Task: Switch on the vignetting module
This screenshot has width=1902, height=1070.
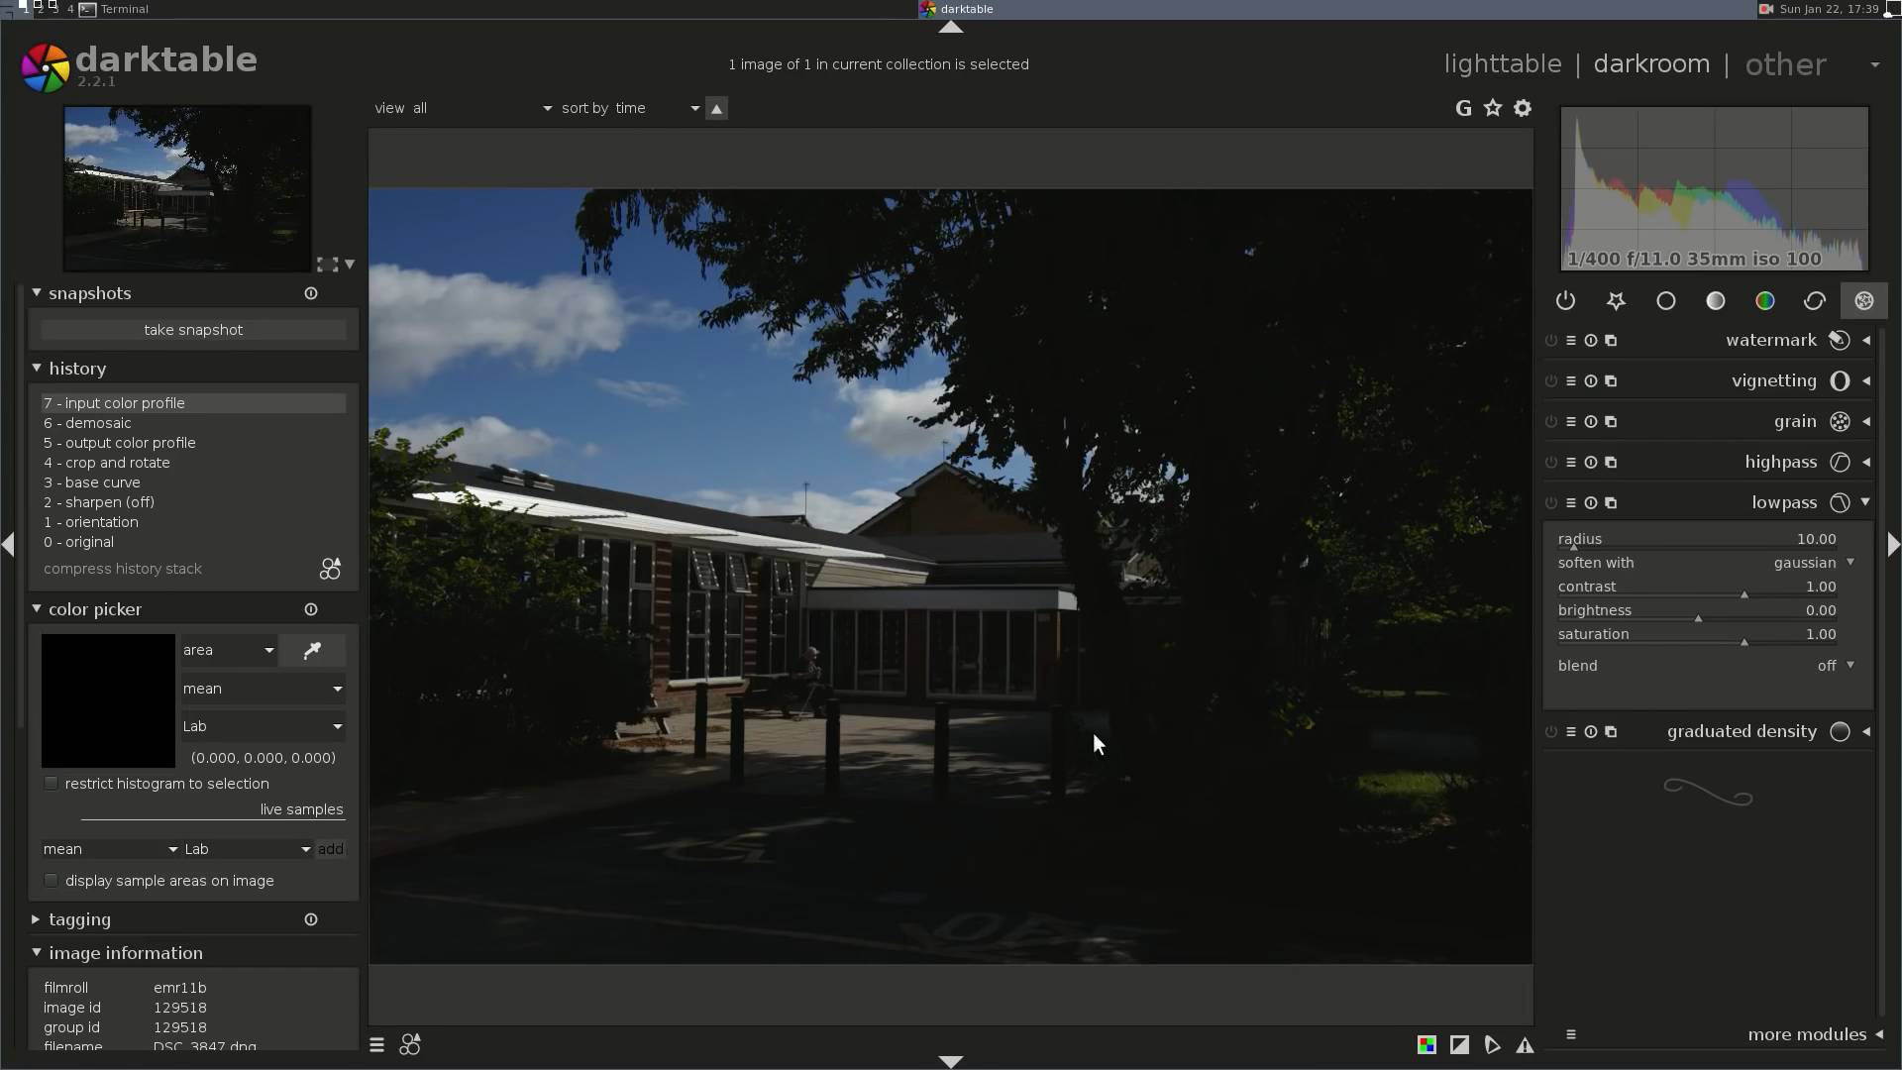Action: [x=1550, y=381]
